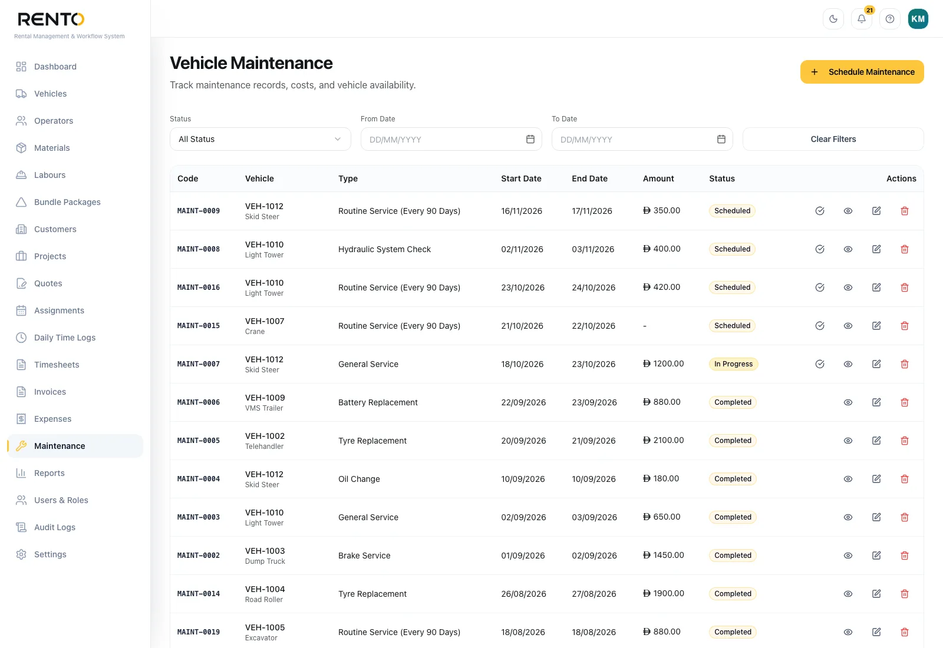Click the From Date input field

(451, 139)
